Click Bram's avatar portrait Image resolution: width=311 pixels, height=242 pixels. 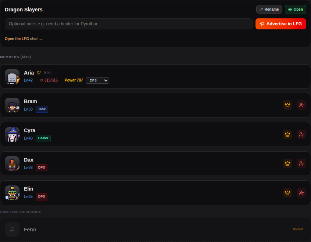pyautogui.click(x=12, y=105)
